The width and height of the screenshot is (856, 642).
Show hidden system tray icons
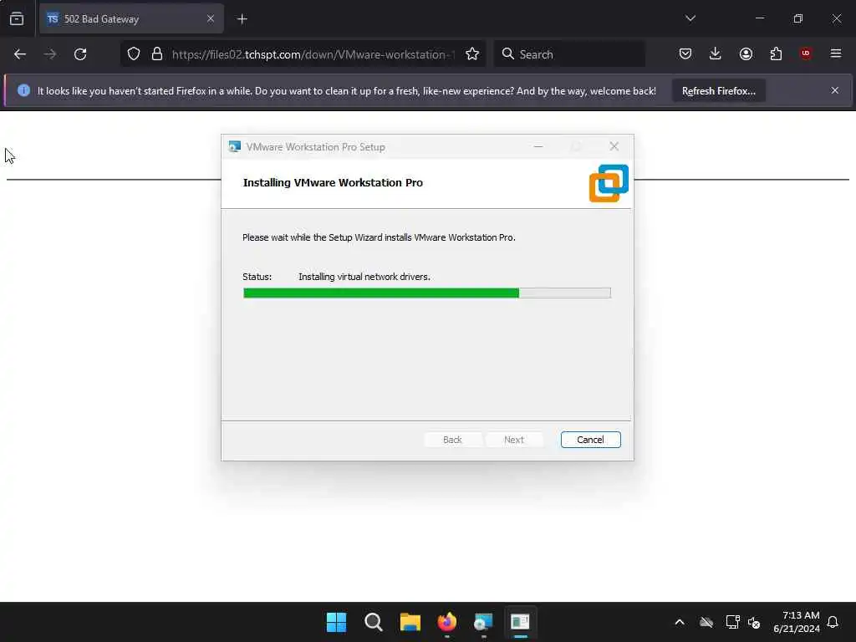point(680,622)
